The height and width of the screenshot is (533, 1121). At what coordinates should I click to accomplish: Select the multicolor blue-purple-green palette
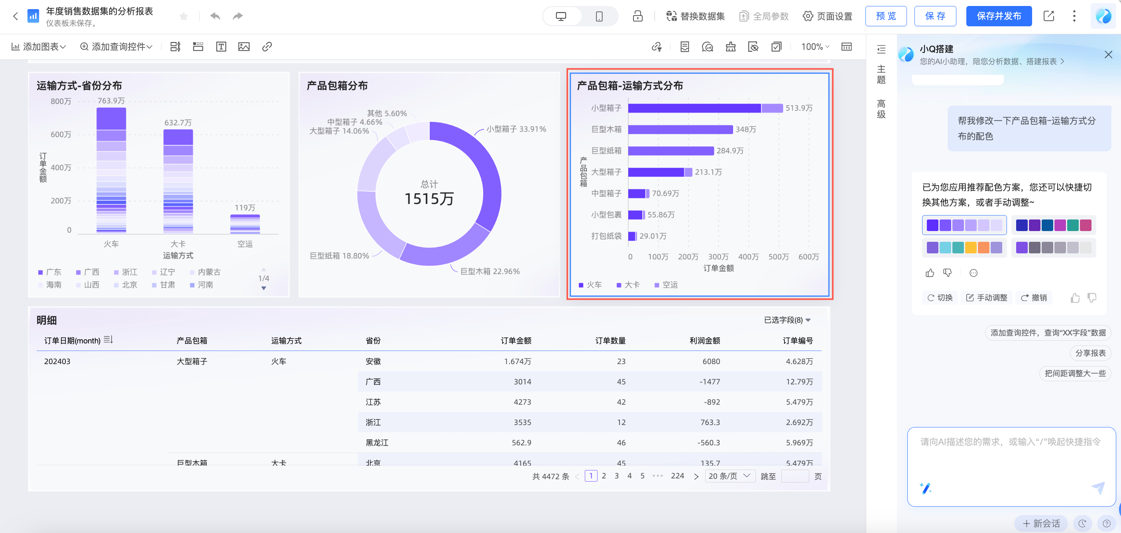tap(1053, 225)
